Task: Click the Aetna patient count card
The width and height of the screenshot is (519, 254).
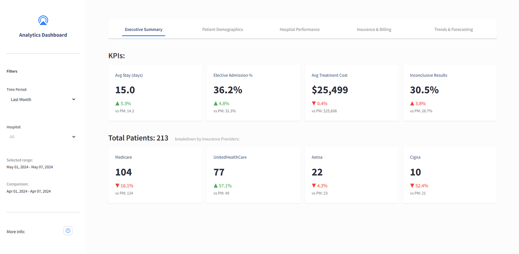Action: pos(352,175)
